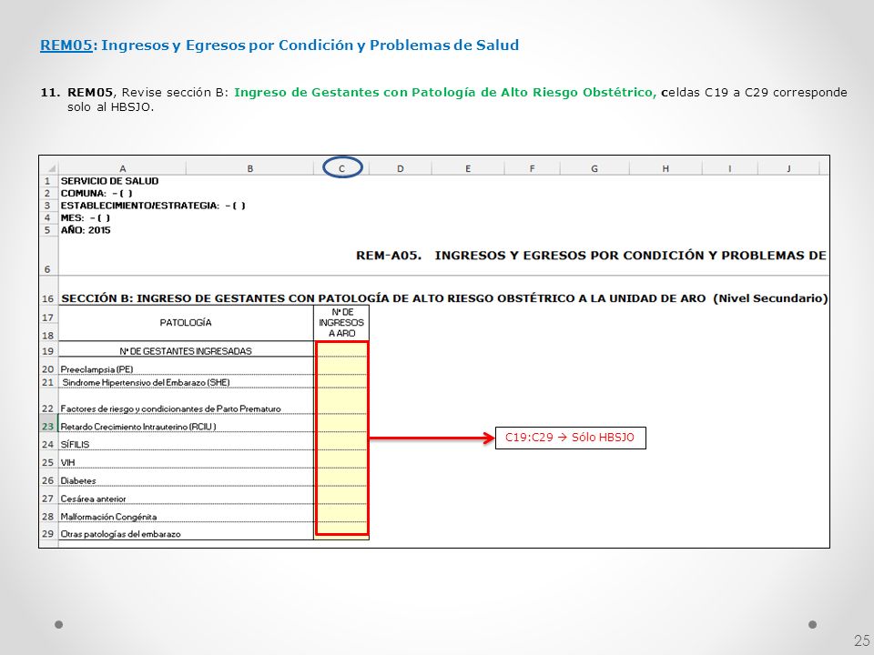Click the 'SECCIÓN B' heading row
Image resolution: width=874 pixels, height=655 pixels.
(444, 298)
